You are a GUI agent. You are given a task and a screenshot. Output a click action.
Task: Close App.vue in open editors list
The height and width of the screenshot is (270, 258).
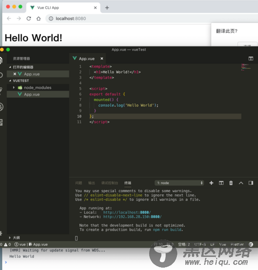point(15,74)
